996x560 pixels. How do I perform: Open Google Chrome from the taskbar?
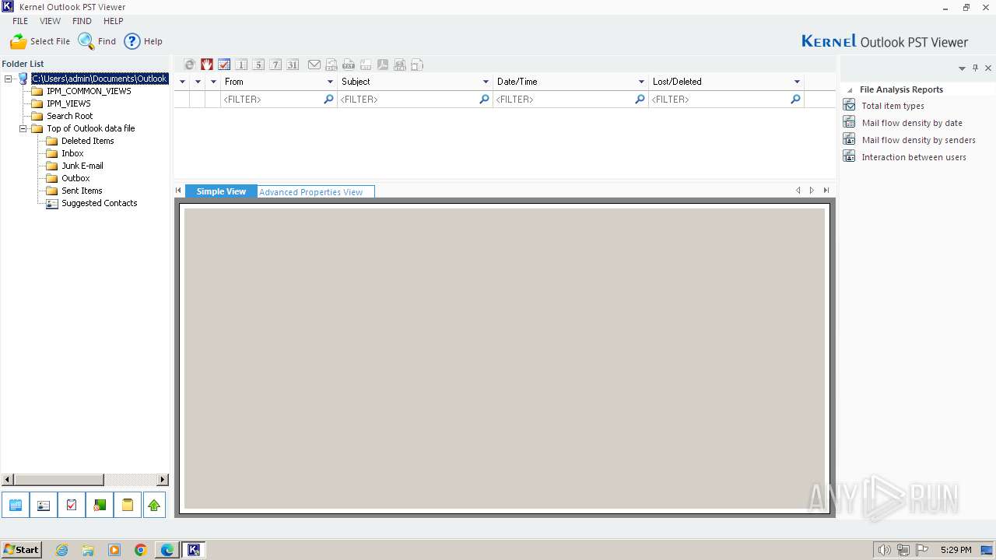(x=141, y=550)
